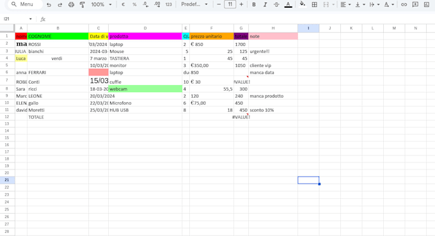Click the font size field showing 11

[x=230, y=4]
